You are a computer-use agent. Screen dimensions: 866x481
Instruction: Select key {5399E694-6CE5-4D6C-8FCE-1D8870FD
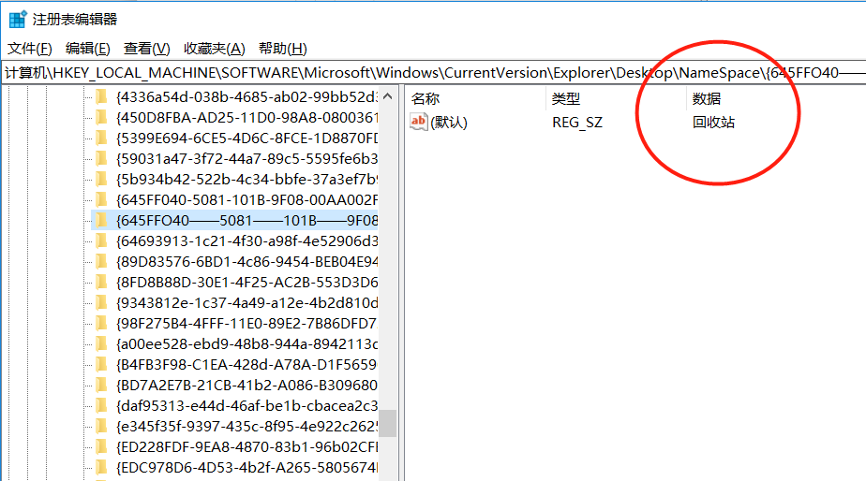(246, 138)
